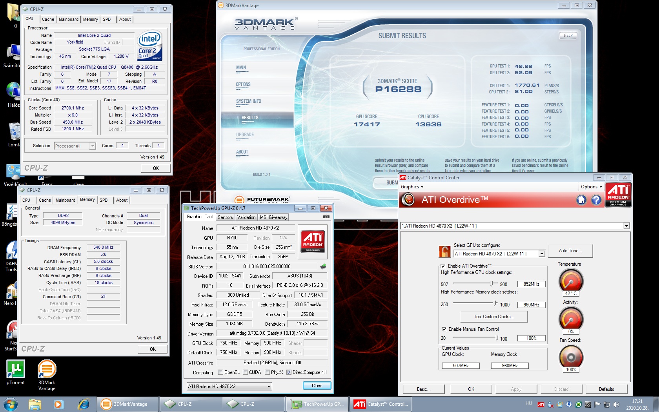Viewport: 659px width, 412px height.
Task: Open the Validation tab in GPU-Z
Action: [246, 217]
